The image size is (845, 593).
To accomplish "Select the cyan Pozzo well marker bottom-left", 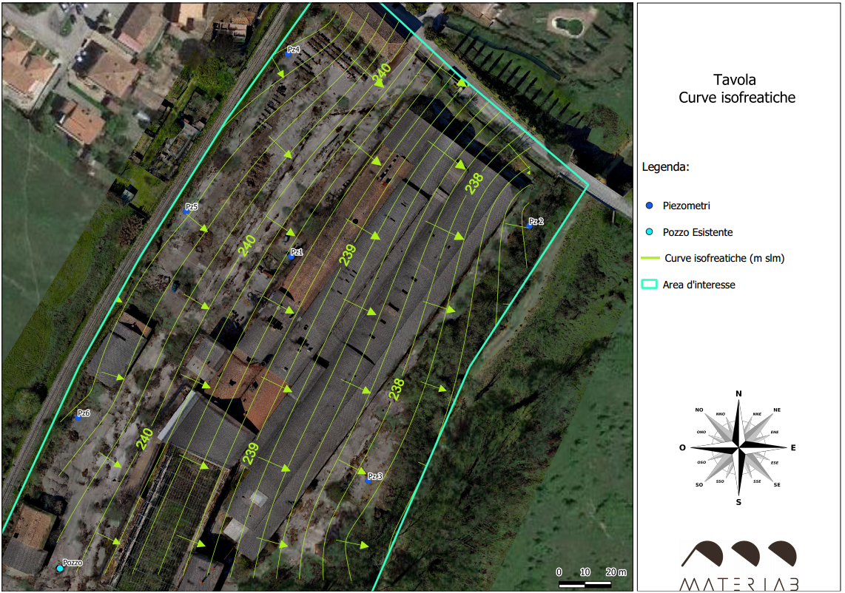I will 60,569.
